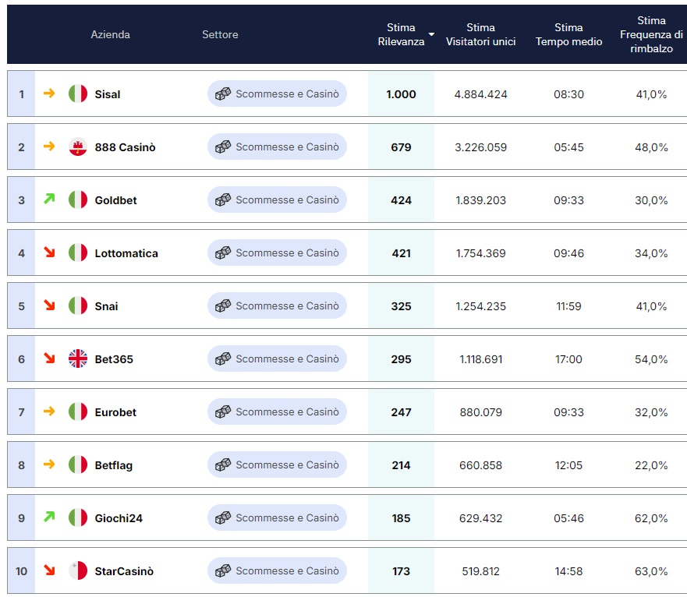The image size is (687, 597).
Task: Select the Scommesse e Casinò tag for Bet365
Action: [x=277, y=359]
